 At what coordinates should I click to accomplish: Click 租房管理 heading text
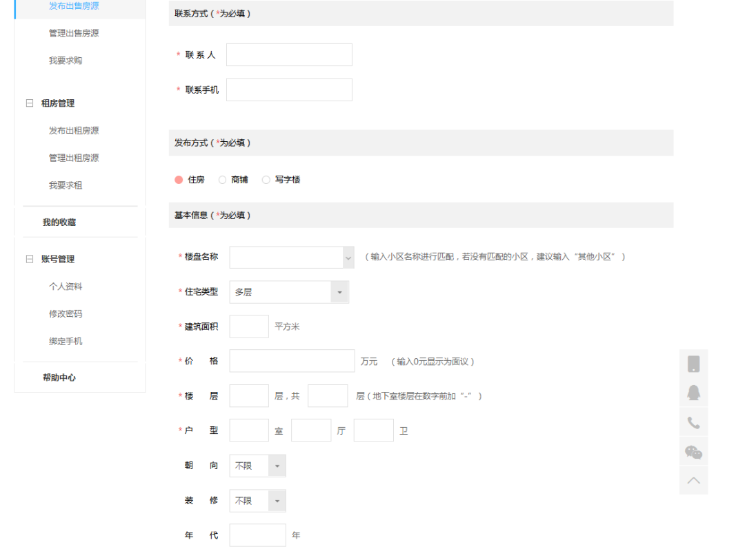[58, 103]
